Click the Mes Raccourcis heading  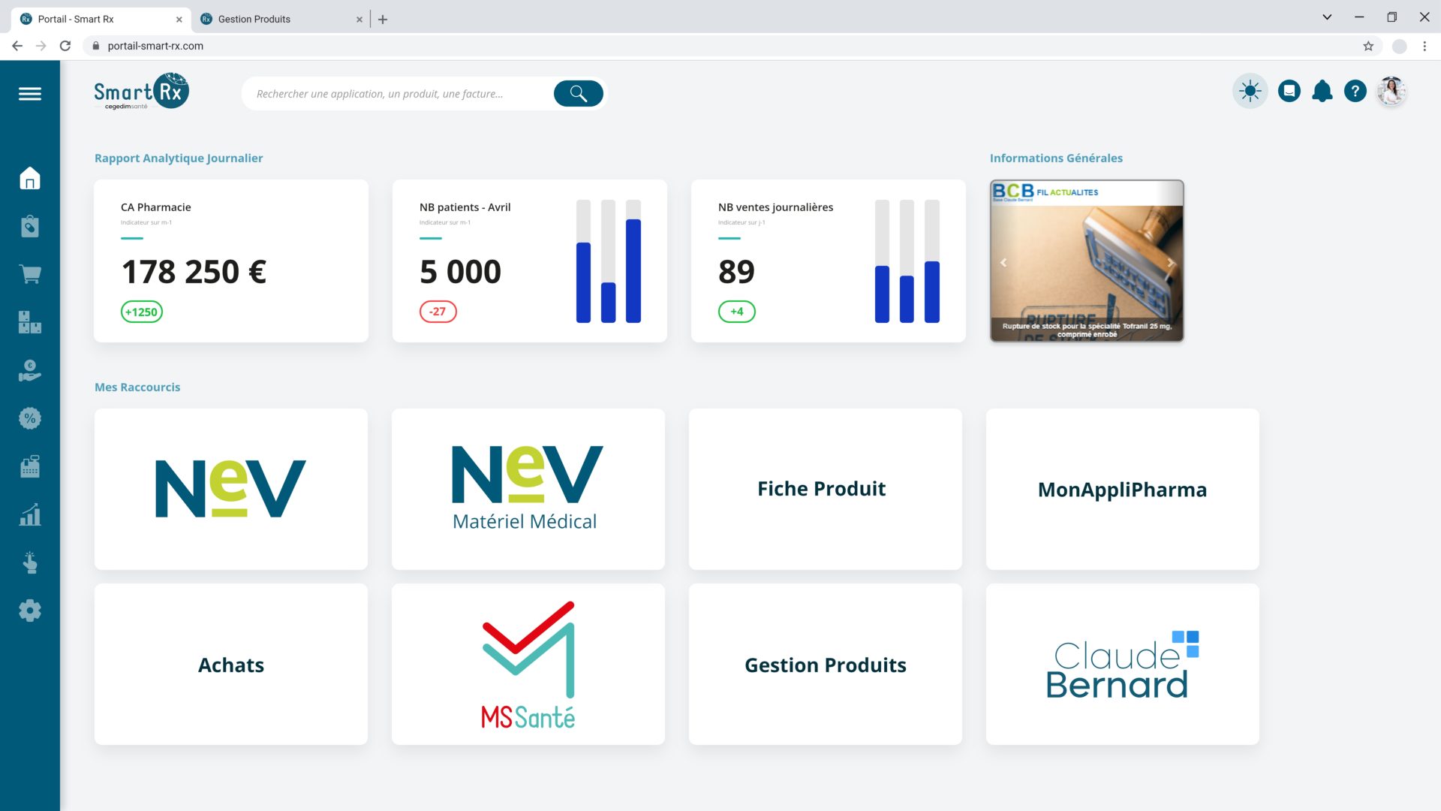pyautogui.click(x=137, y=387)
